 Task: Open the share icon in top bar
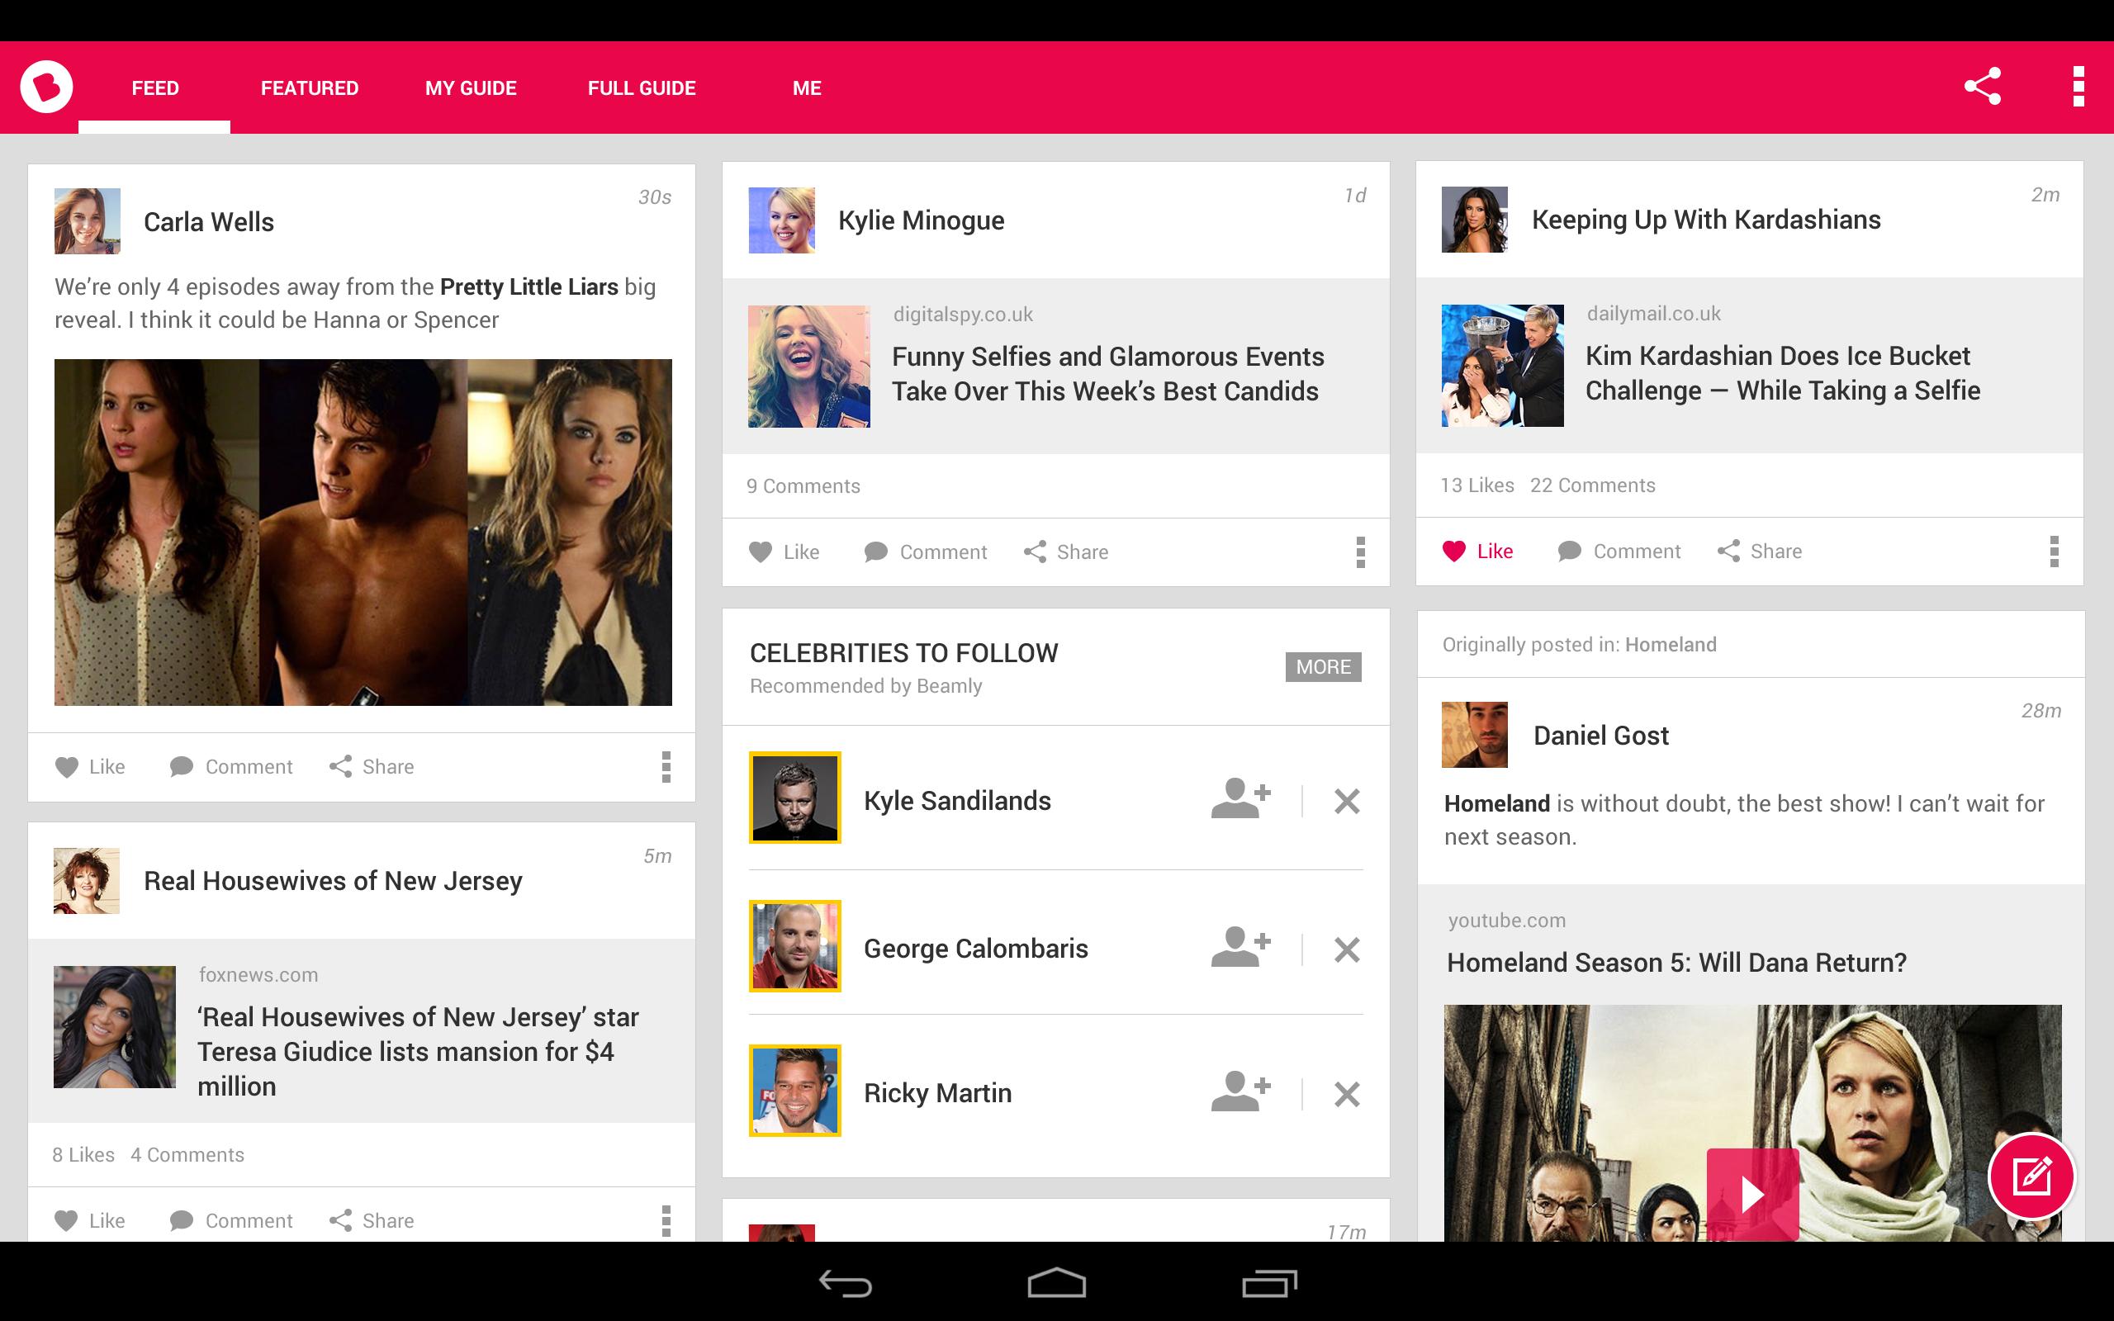point(1981,87)
